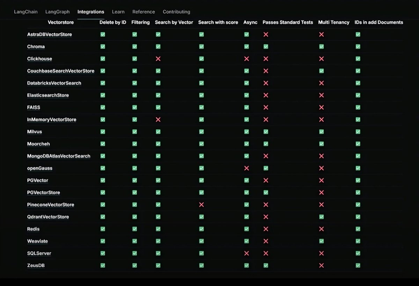Image resolution: width=419 pixels, height=286 pixels.
Task: Click the red X under Async for Clickhouse
Action: [246, 59]
